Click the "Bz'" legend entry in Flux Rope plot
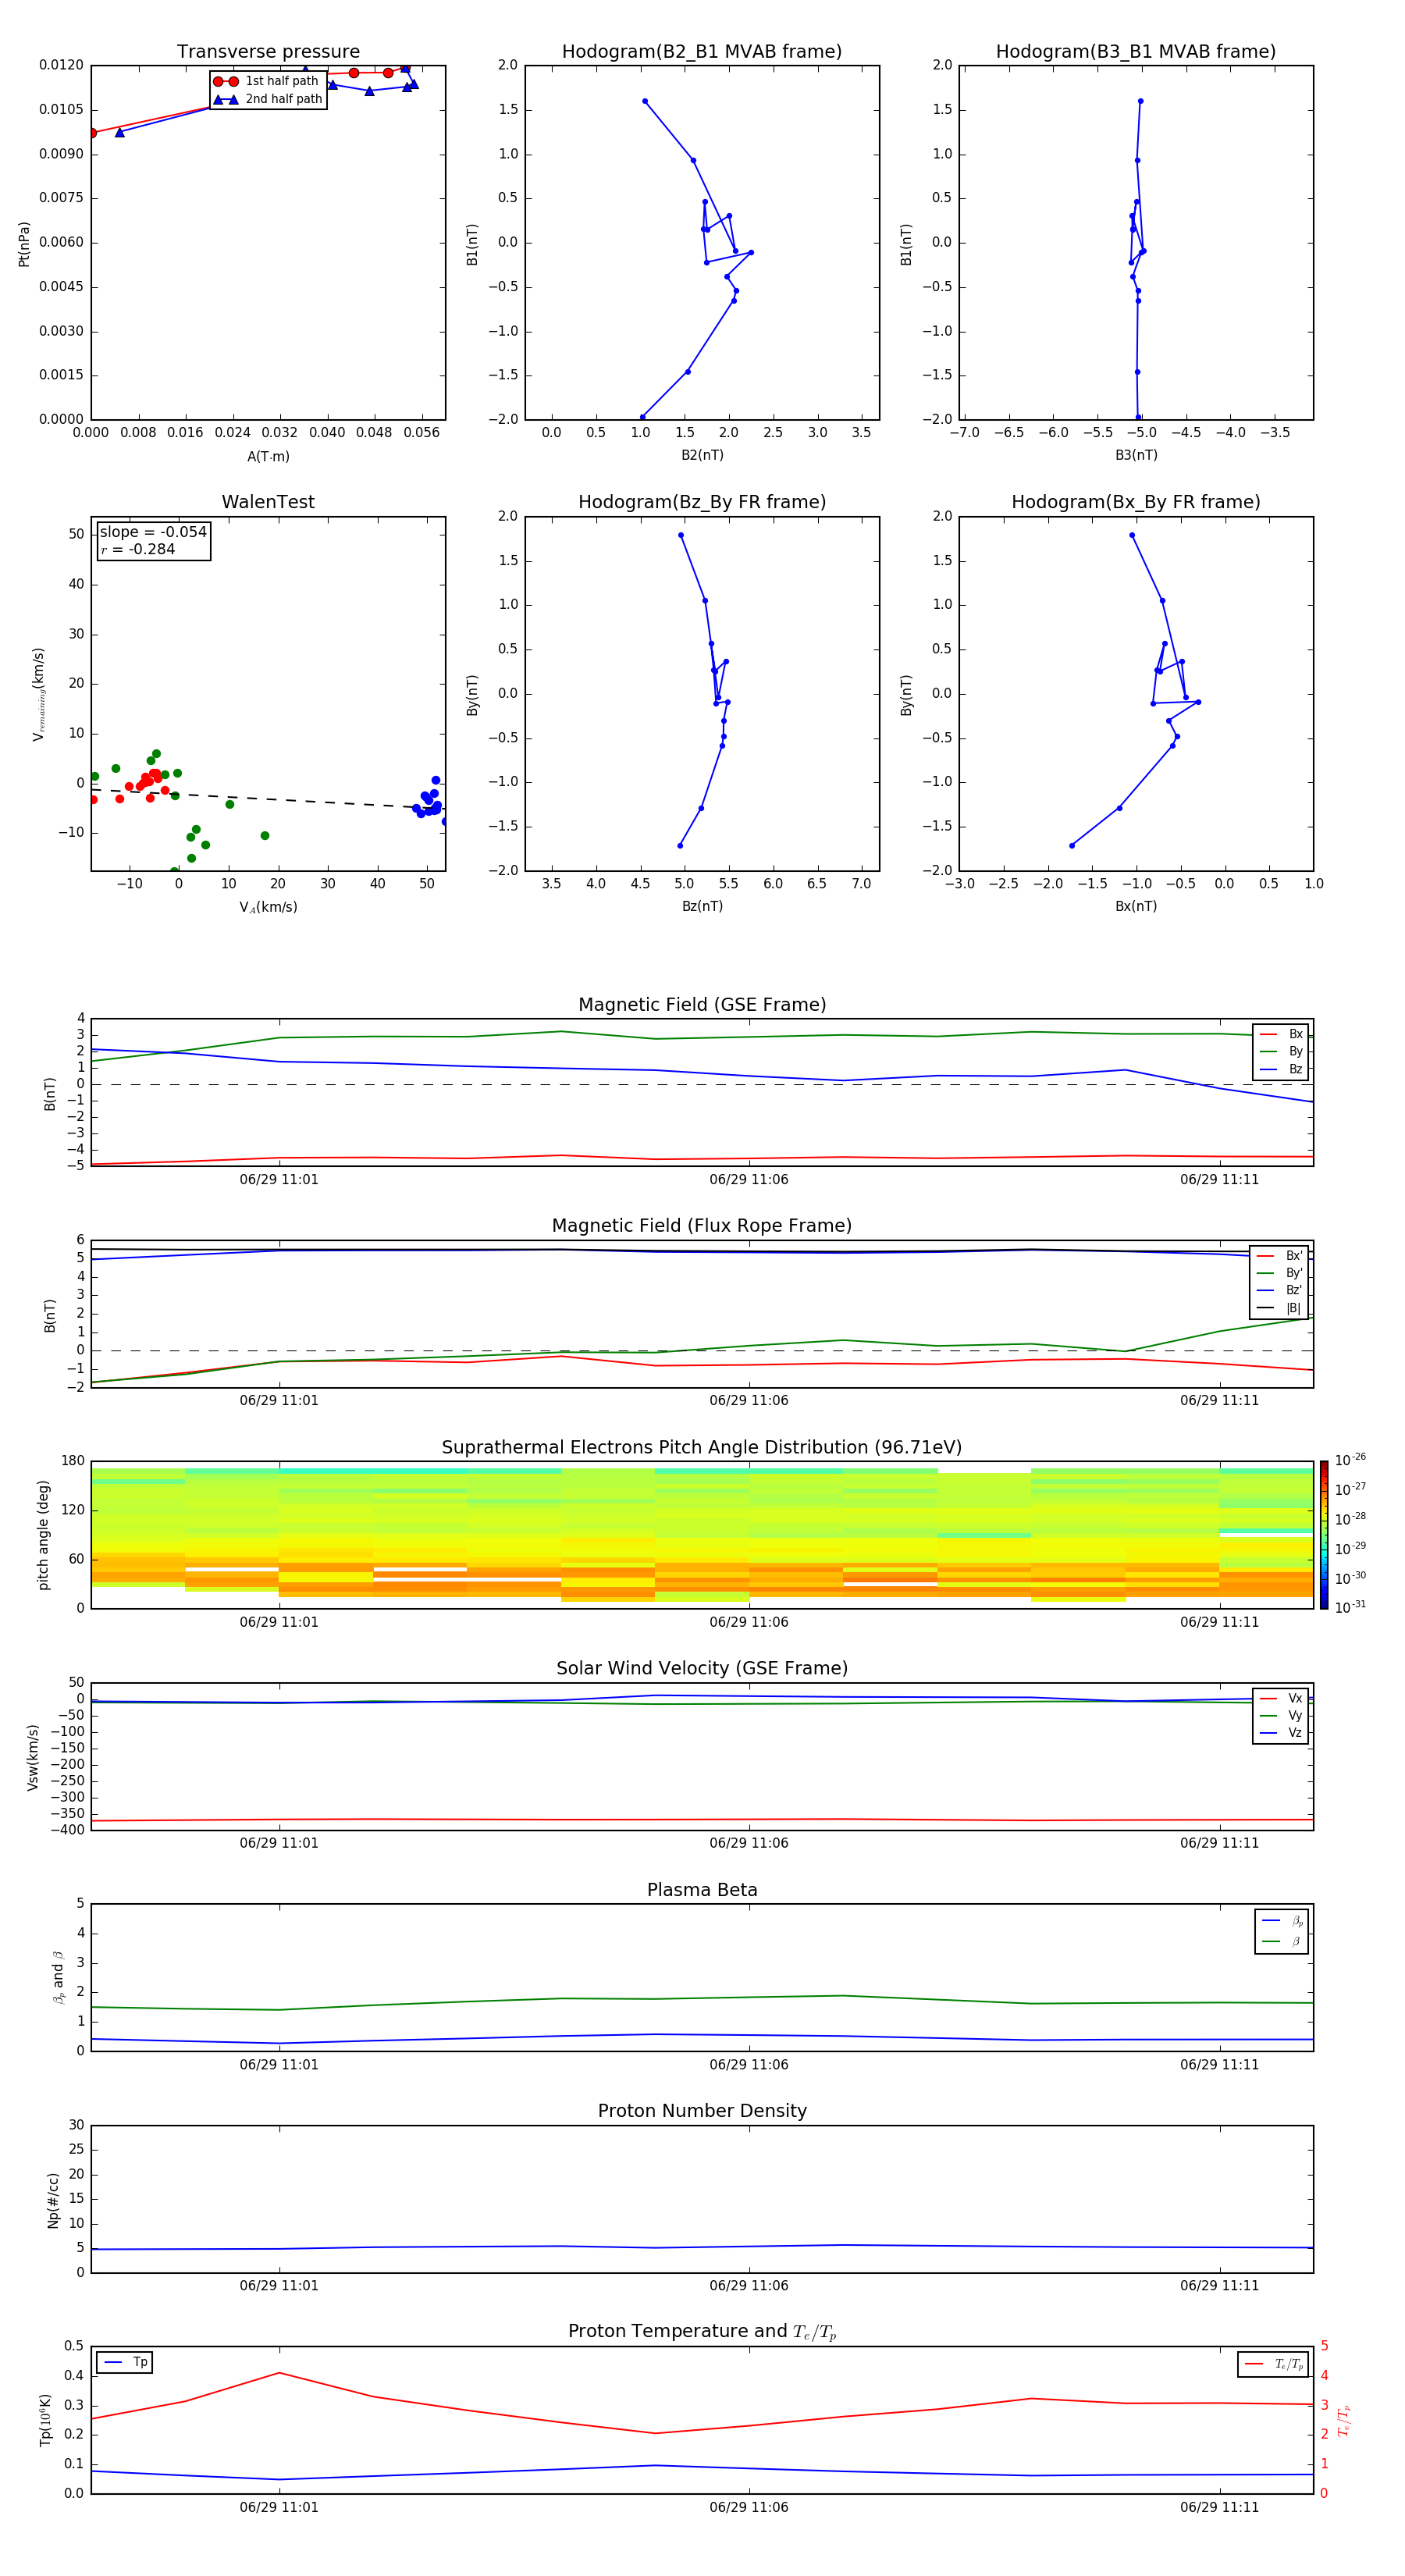The image size is (1405, 2576). point(1281,1290)
